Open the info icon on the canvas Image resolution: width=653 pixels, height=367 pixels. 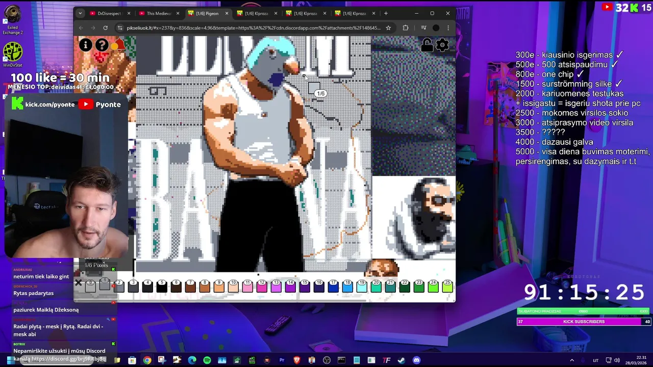coord(85,45)
